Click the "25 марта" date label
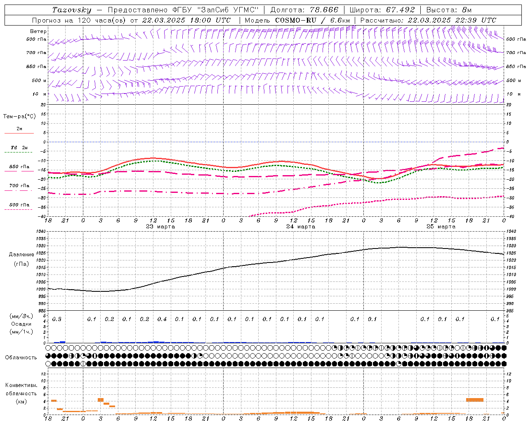This screenshot has width=528, height=422. tap(441, 227)
